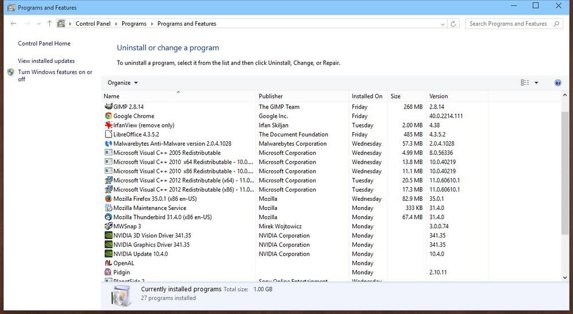Open Turn Windows features on or off

coord(55,75)
